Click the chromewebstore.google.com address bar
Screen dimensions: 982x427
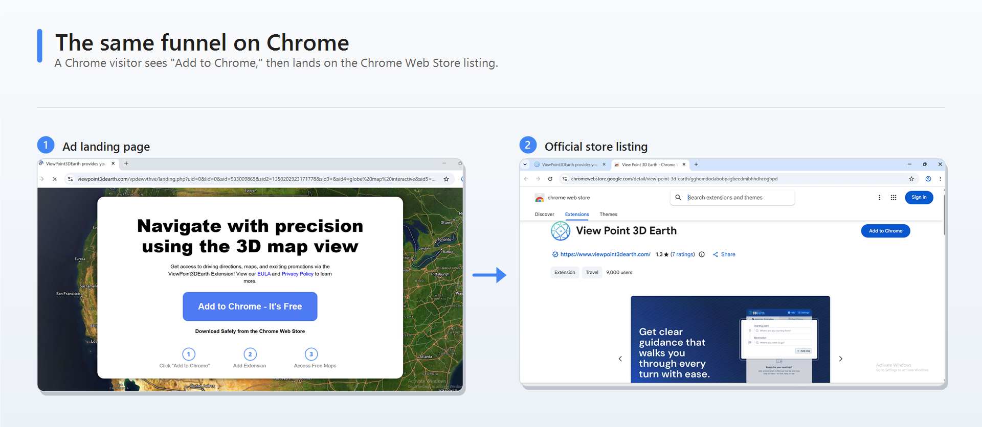tap(674, 179)
